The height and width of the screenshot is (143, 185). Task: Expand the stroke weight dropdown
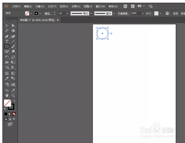67,13
